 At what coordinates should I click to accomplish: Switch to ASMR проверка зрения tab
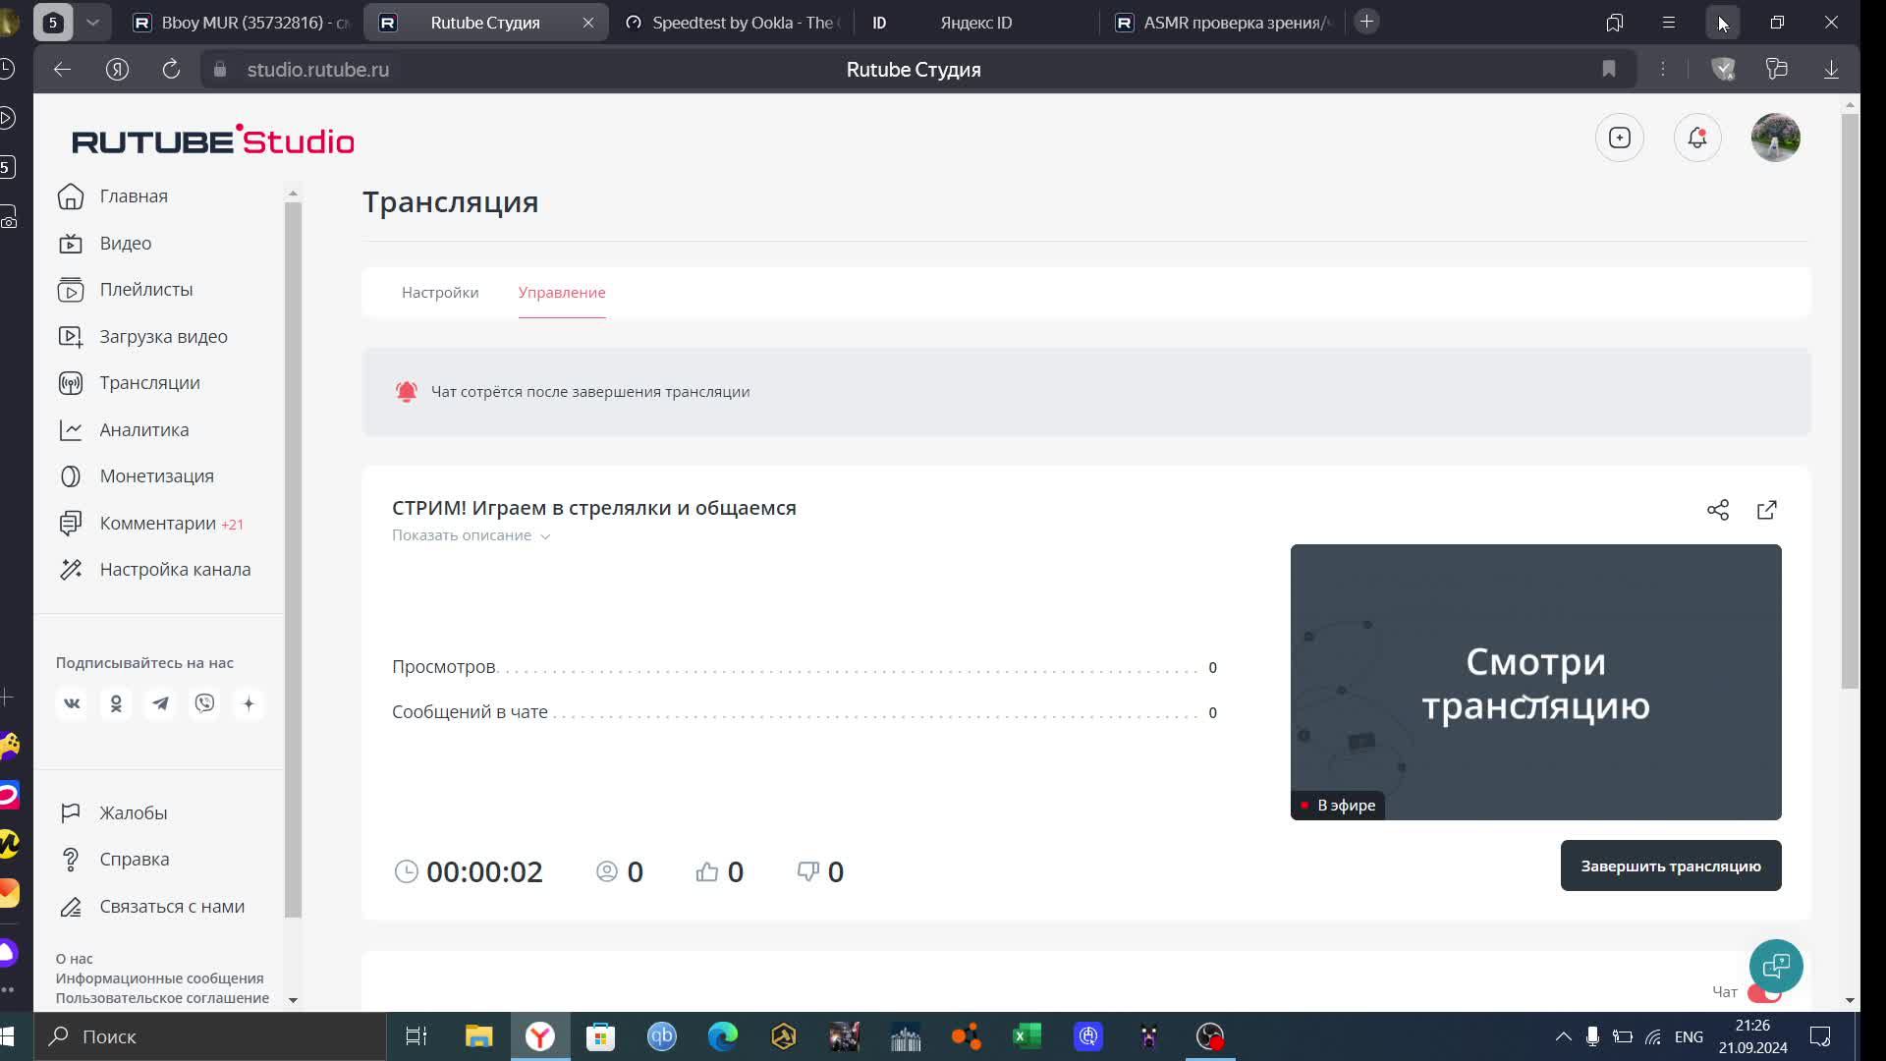pyautogui.click(x=1224, y=22)
